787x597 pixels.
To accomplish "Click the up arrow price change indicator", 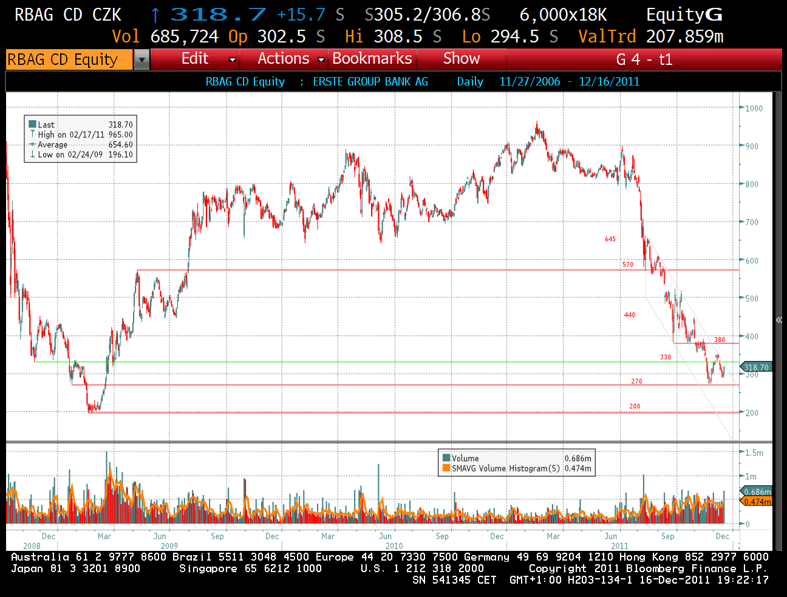I will [155, 15].
